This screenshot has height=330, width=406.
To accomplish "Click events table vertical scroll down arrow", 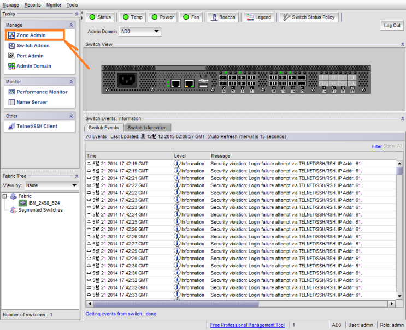I will (x=399, y=296).
